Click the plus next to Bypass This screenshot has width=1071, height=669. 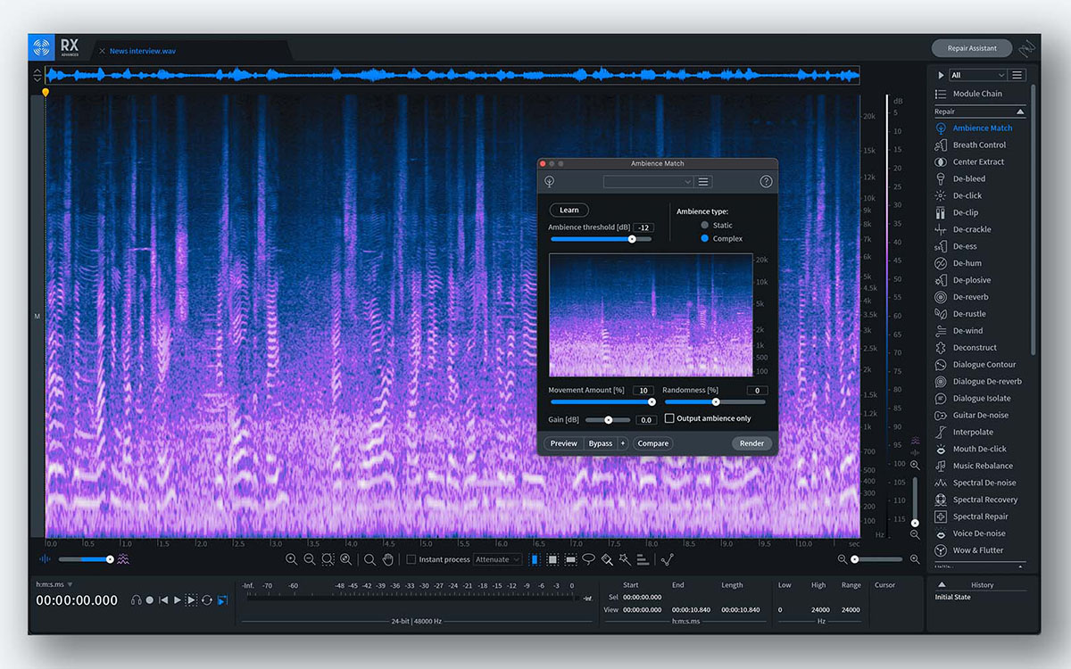pos(622,443)
